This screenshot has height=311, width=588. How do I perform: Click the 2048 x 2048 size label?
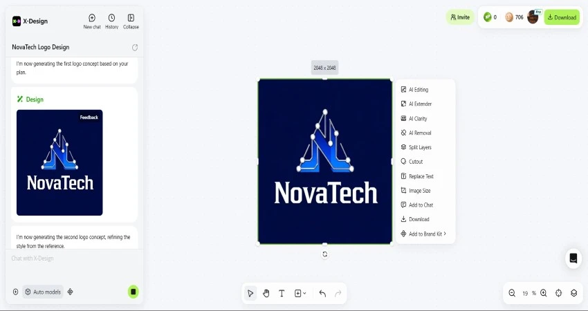coord(324,68)
